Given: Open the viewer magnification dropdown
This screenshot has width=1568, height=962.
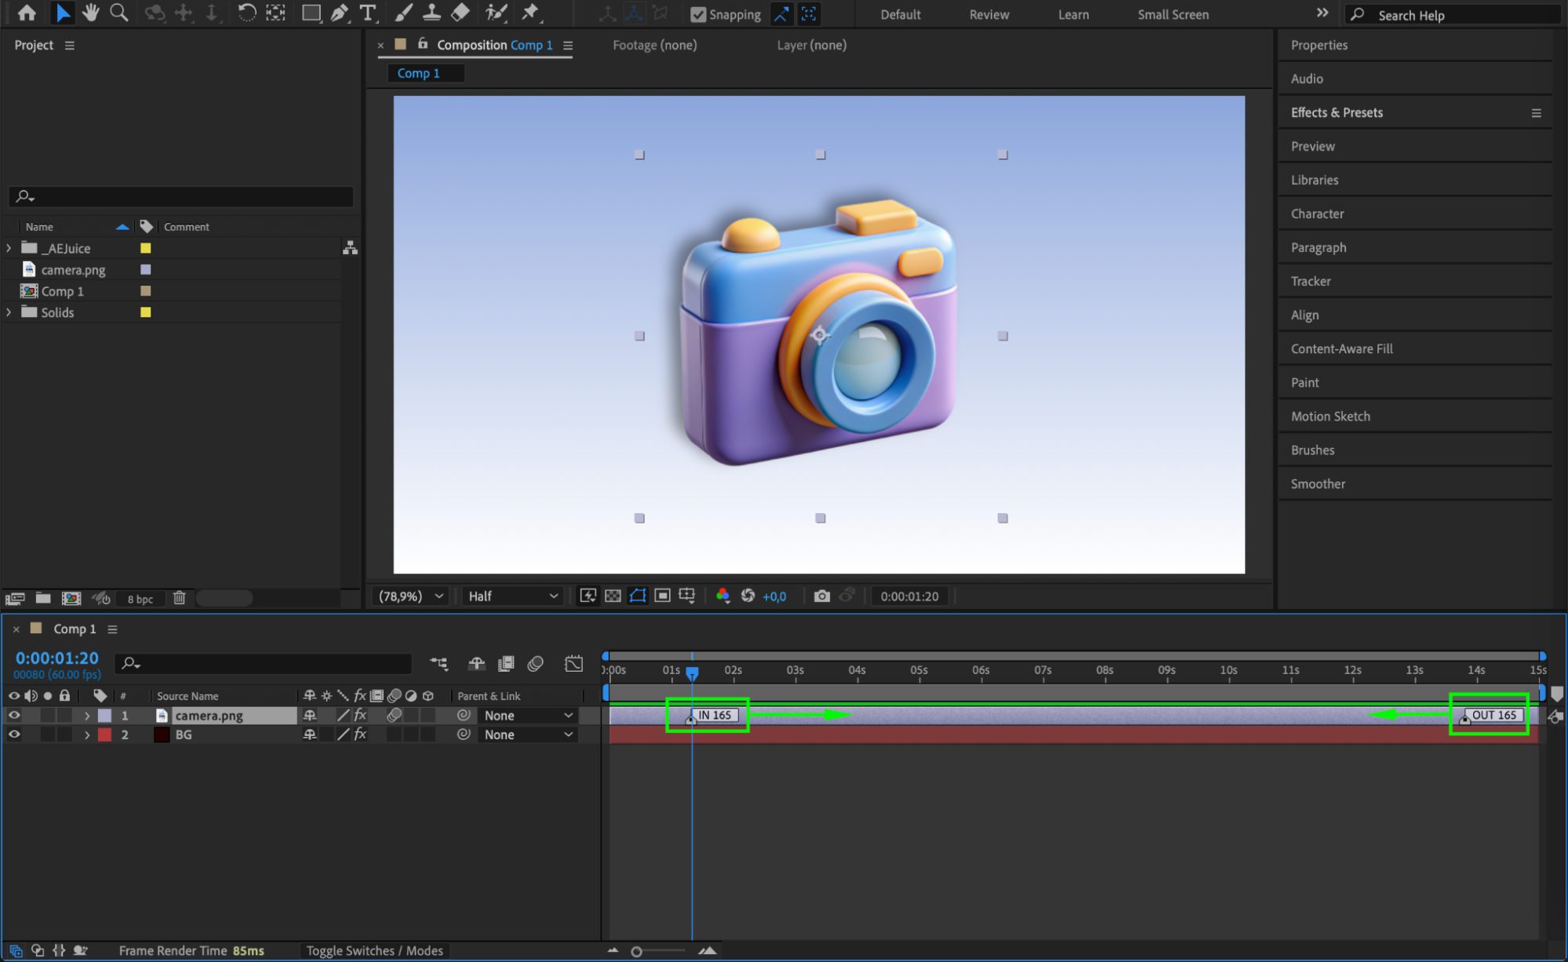Looking at the screenshot, I should 411,596.
